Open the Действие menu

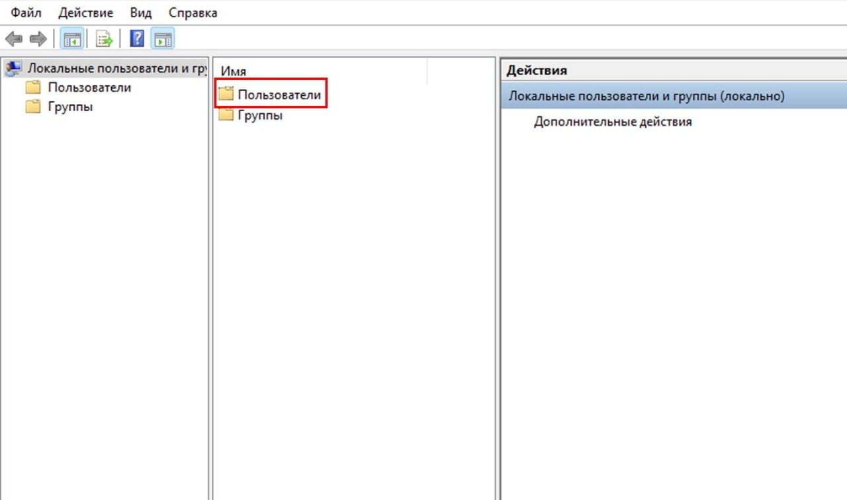coord(85,13)
